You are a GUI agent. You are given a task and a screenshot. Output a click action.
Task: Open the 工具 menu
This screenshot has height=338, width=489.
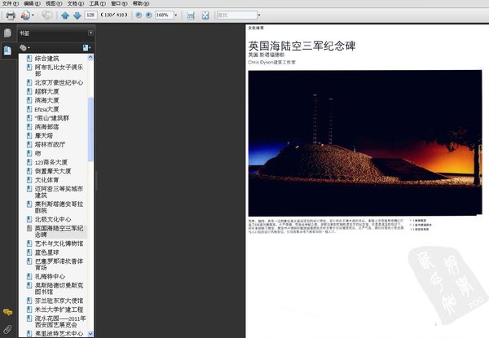click(x=98, y=3)
